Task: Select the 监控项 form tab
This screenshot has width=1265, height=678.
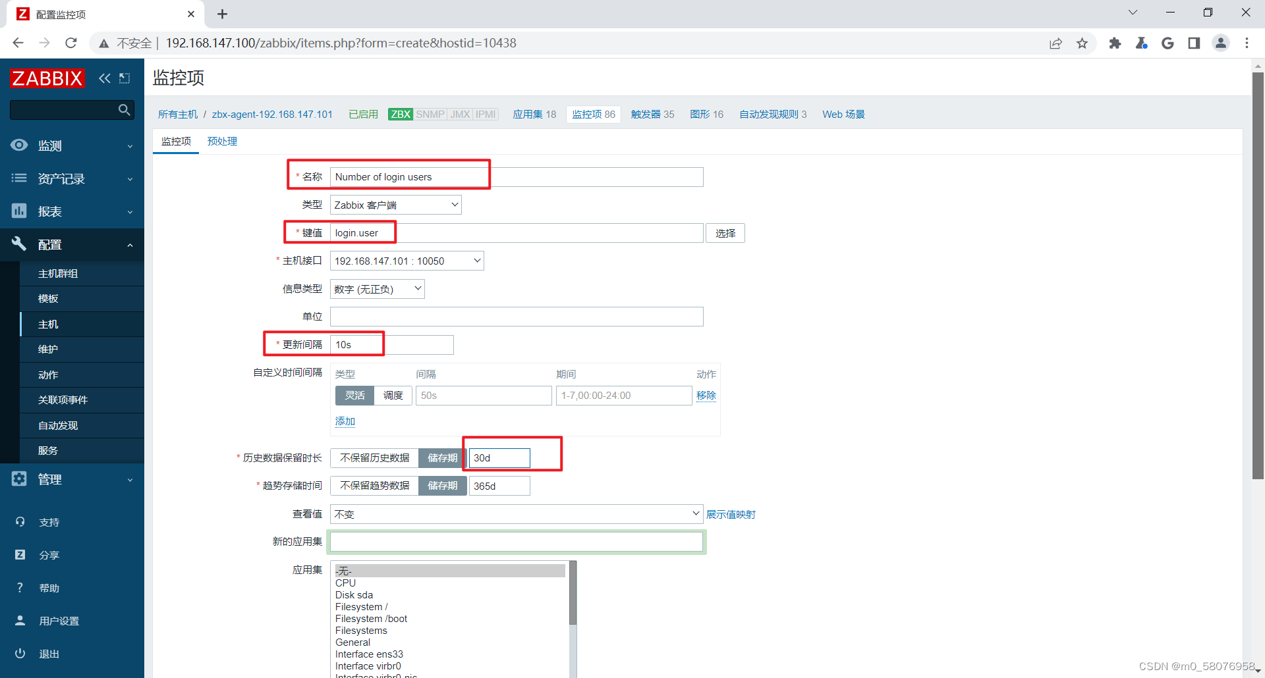Action: pos(176,141)
